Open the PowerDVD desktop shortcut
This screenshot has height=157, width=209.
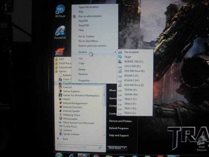[x=60, y=32]
